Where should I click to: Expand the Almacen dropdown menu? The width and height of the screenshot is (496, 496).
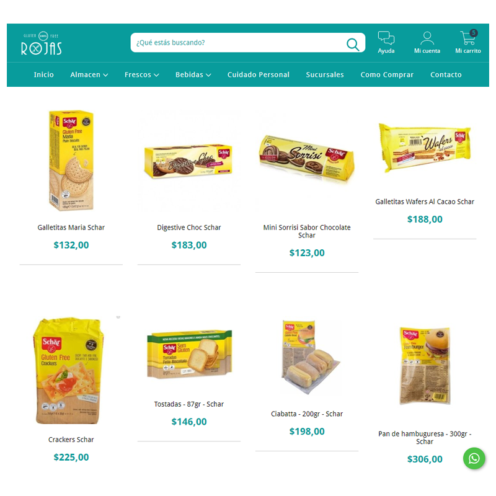pyautogui.click(x=89, y=74)
